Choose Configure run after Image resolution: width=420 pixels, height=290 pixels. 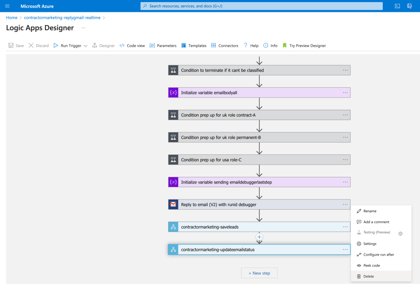pos(381,255)
